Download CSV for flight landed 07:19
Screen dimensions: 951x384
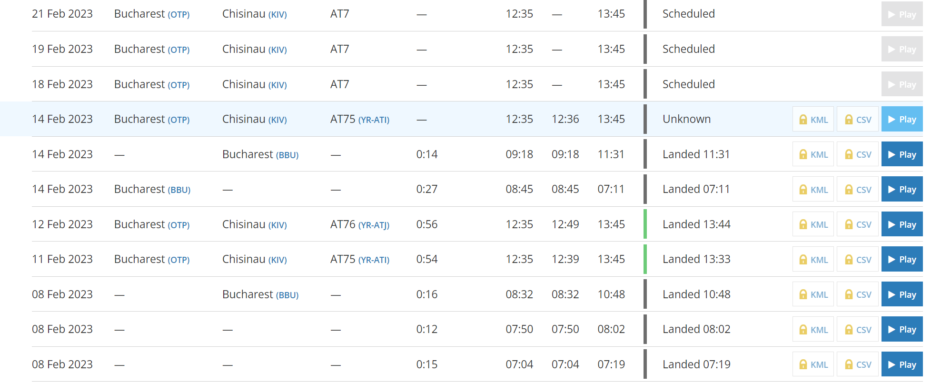[x=858, y=364]
